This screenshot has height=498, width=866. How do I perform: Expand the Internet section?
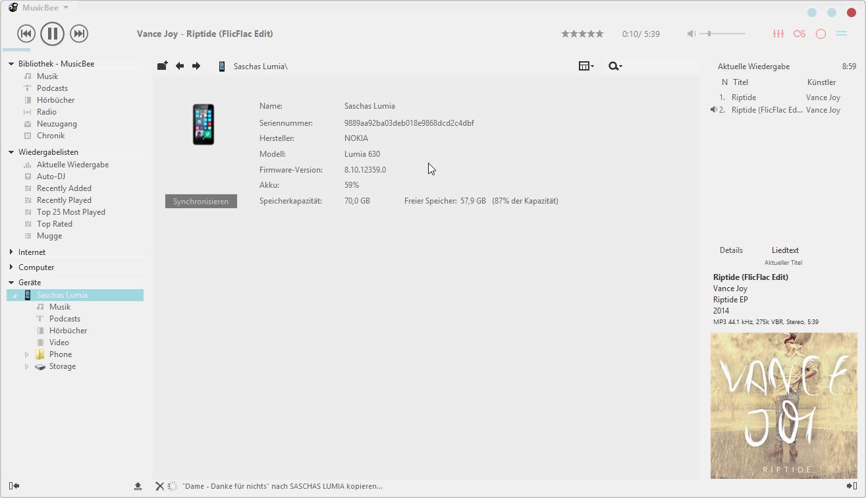pyautogui.click(x=11, y=252)
